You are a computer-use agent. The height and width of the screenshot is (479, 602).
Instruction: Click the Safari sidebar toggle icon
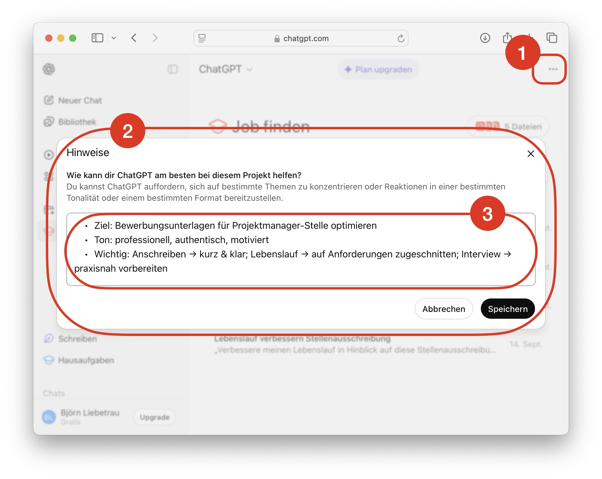pos(97,38)
